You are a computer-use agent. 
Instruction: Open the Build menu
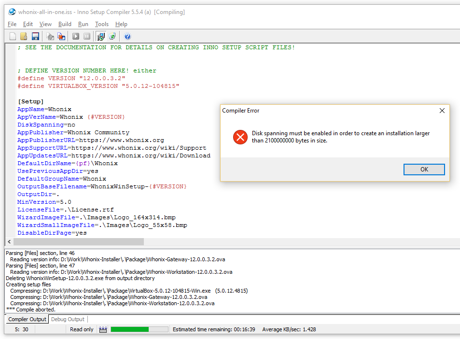pyautogui.click(x=65, y=24)
